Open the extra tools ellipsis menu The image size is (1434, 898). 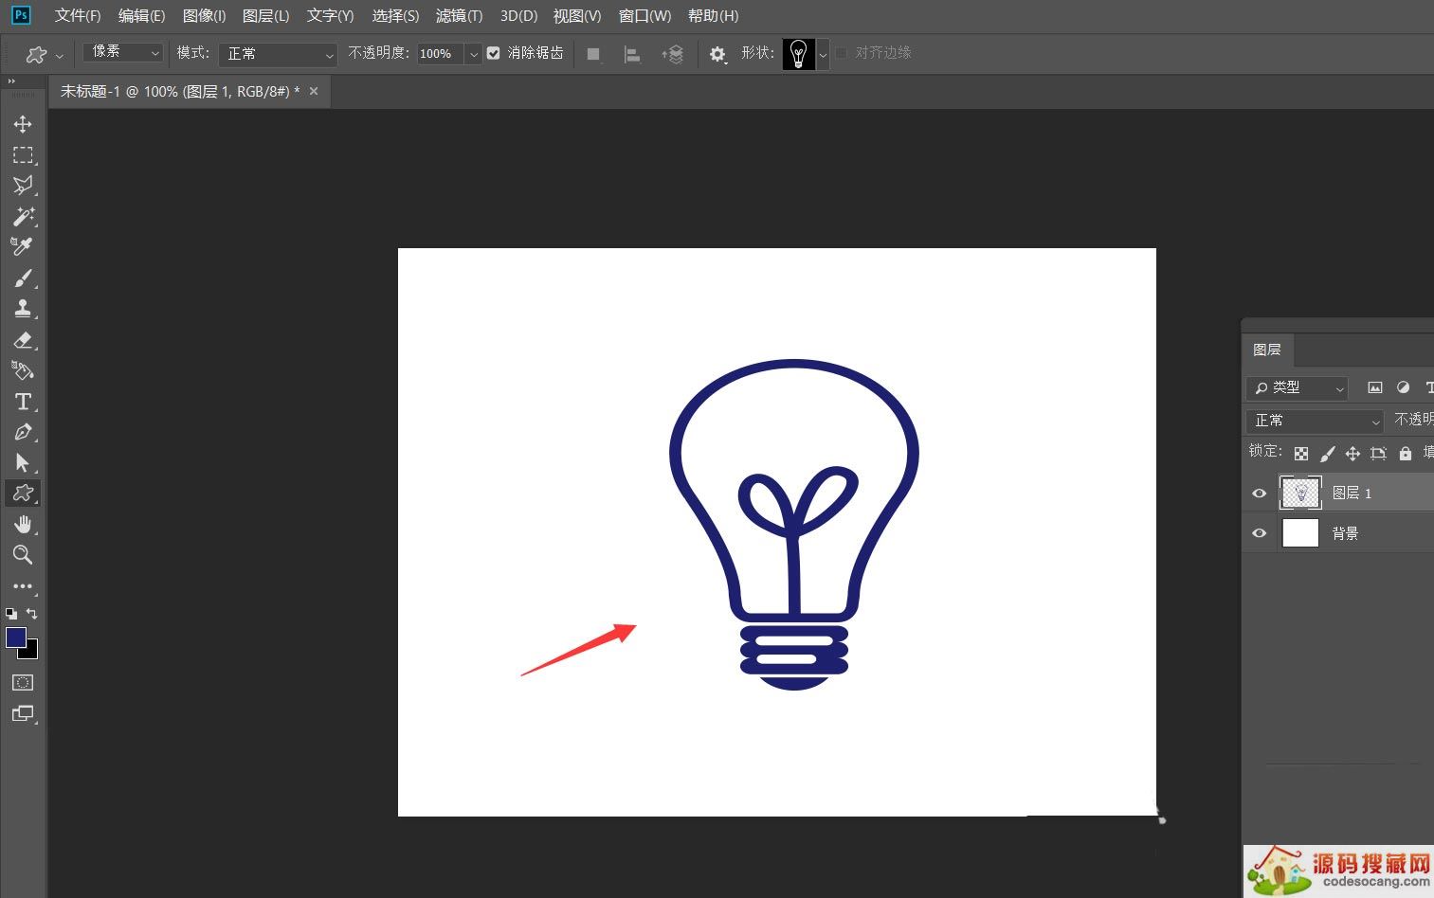click(23, 585)
